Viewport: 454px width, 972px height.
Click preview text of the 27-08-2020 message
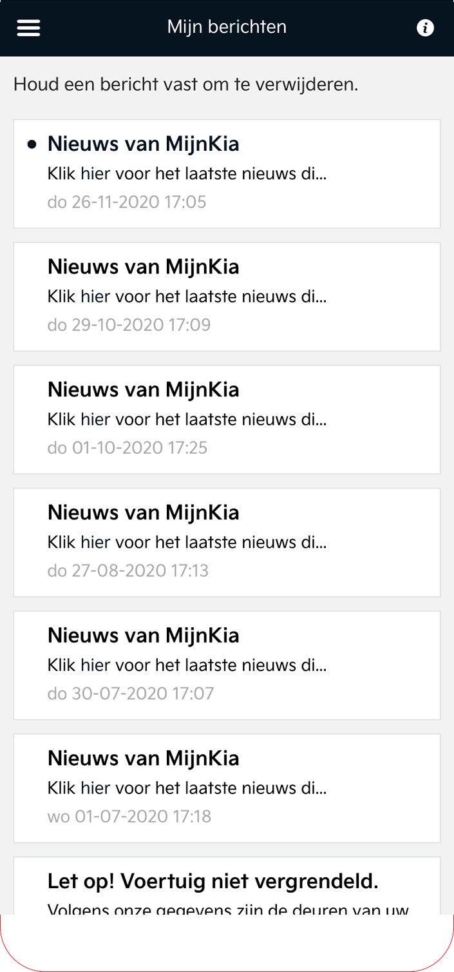[x=187, y=543]
